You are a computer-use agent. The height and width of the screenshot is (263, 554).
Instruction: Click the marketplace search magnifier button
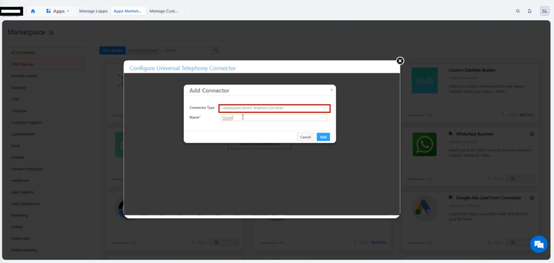coord(216,51)
